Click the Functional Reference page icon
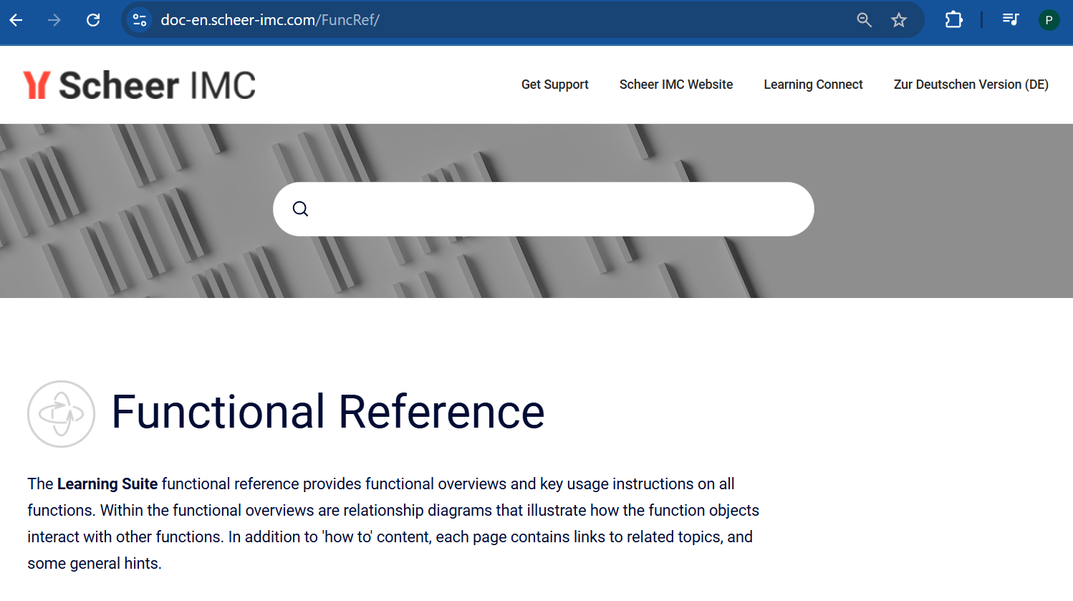 point(61,413)
